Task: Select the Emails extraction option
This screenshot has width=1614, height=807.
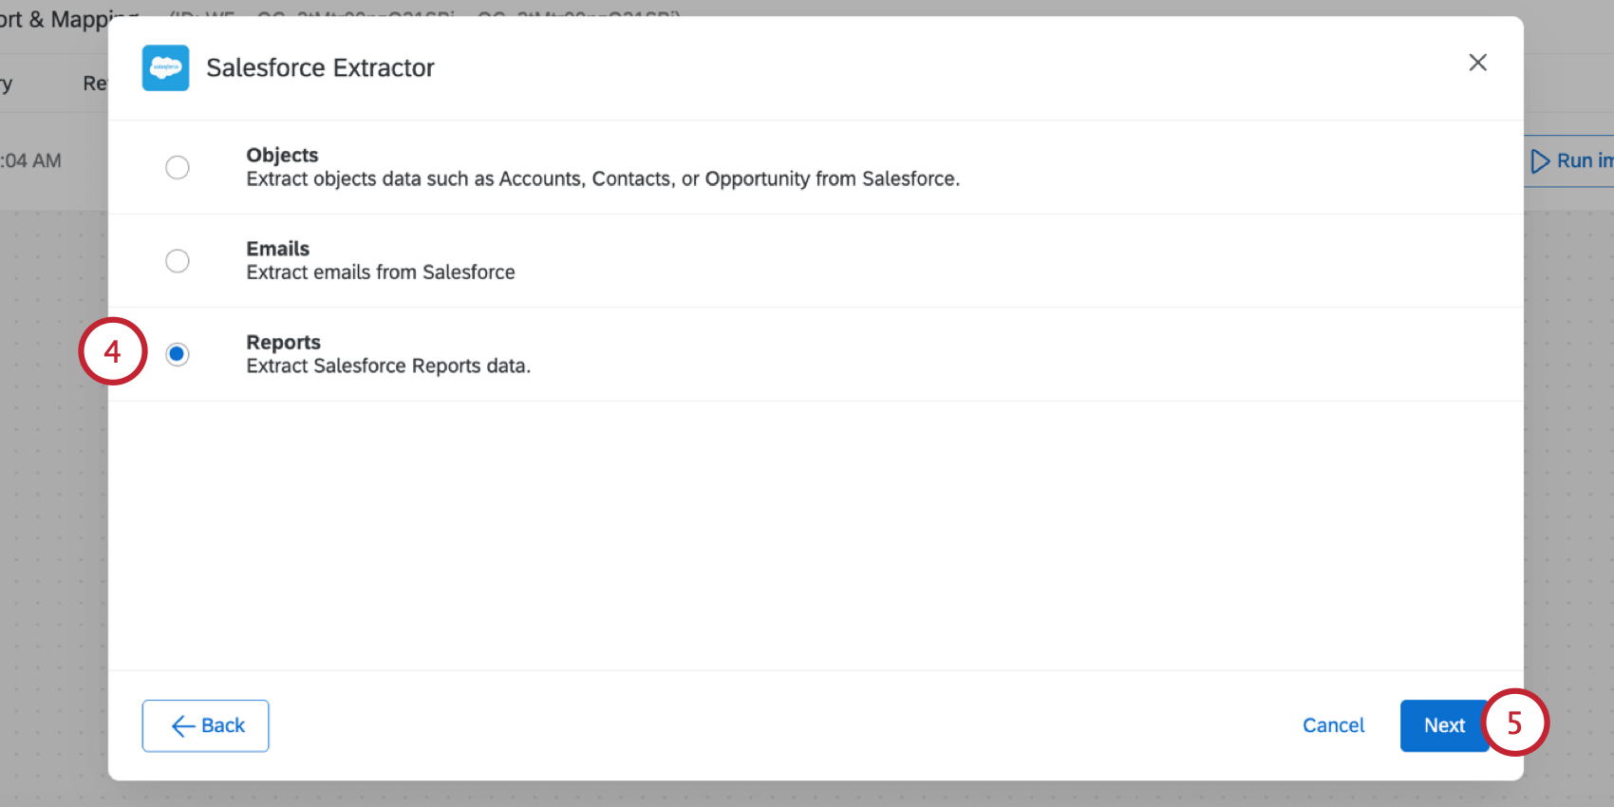Action: click(x=178, y=260)
